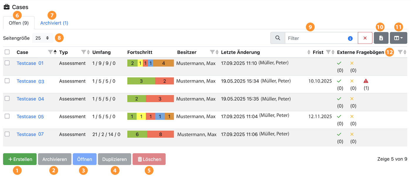Click the green checkmark for Testcase 01
Screen dimensions: 411x176
[339, 63]
